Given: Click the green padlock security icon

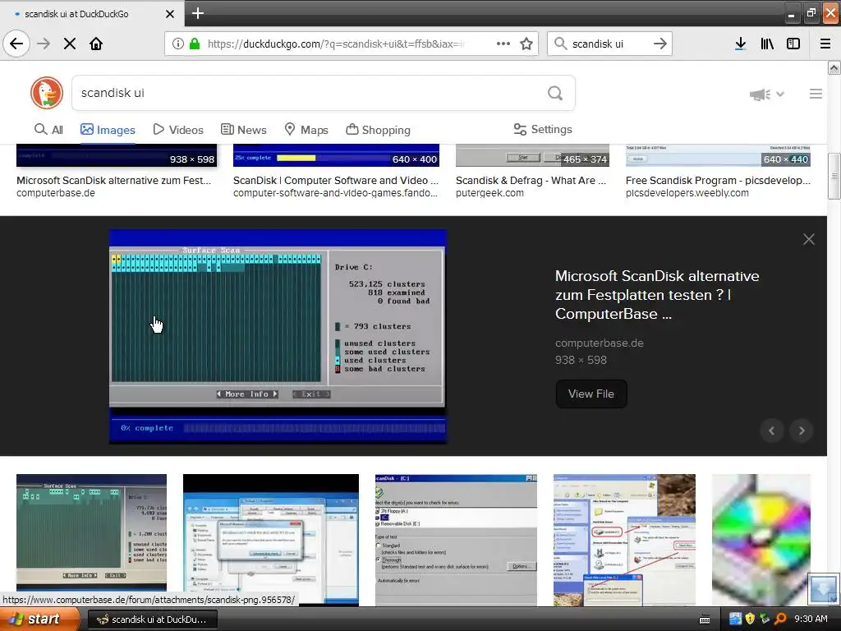Looking at the screenshot, I should (195, 44).
